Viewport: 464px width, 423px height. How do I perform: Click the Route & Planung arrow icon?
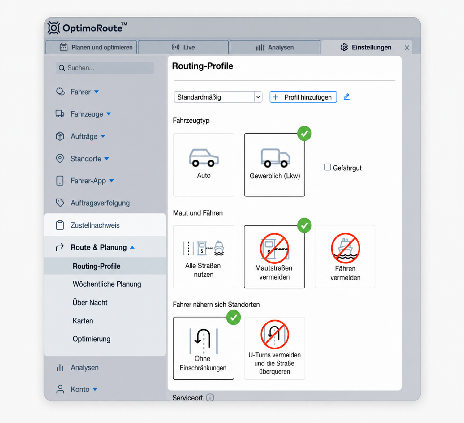pyautogui.click(x=60, y=247)
